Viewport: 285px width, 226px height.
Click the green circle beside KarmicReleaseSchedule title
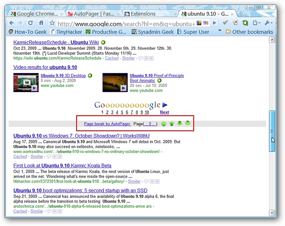(103, 42)
